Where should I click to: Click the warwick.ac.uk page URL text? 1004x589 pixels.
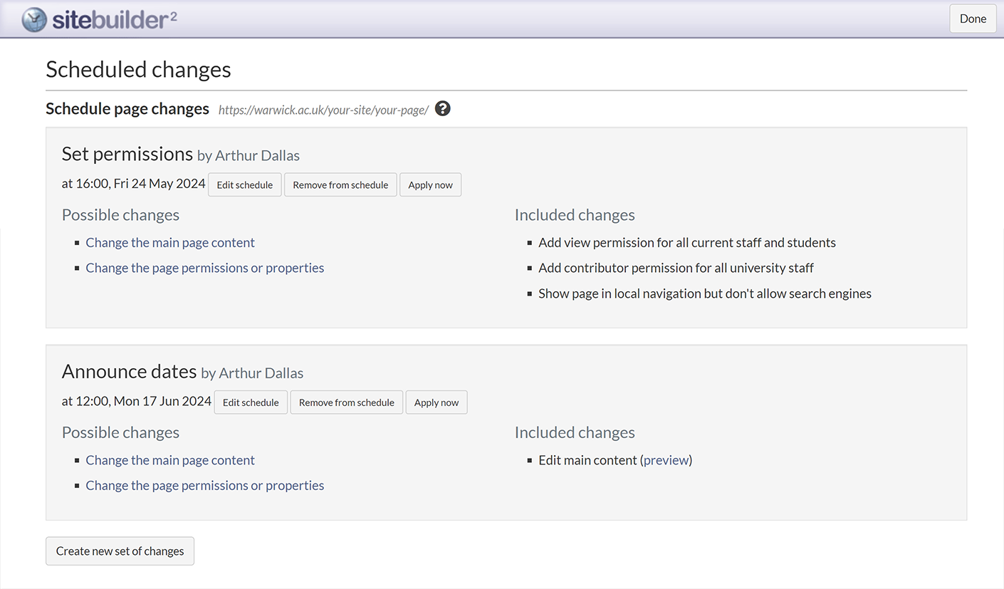tap(323, 110)
